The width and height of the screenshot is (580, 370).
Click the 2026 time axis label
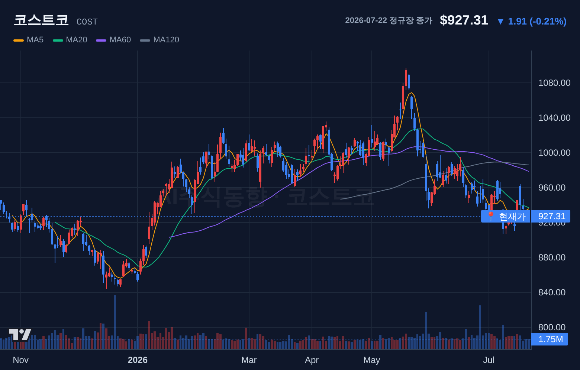click(x=138, y=360)
